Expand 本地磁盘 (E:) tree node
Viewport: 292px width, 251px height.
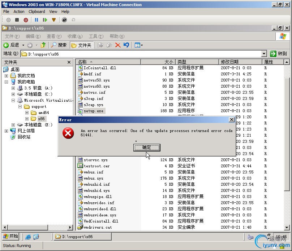(x=13, y=125)
